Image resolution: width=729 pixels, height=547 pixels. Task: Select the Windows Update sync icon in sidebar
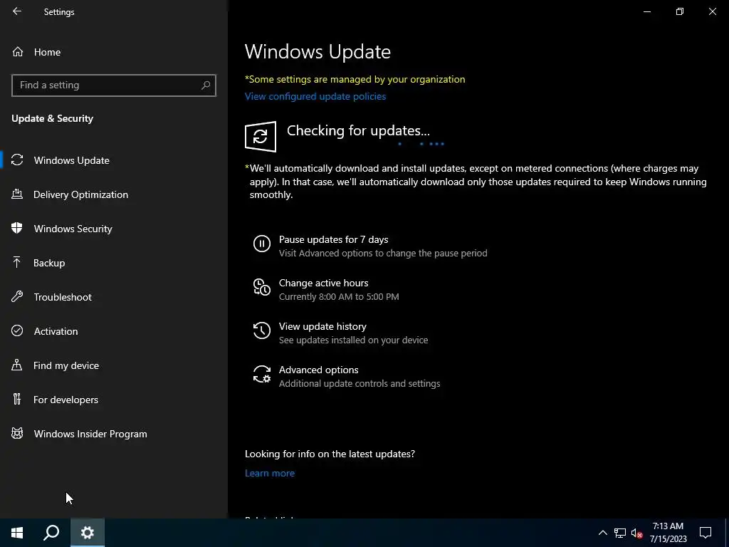[x=17, y=160]
